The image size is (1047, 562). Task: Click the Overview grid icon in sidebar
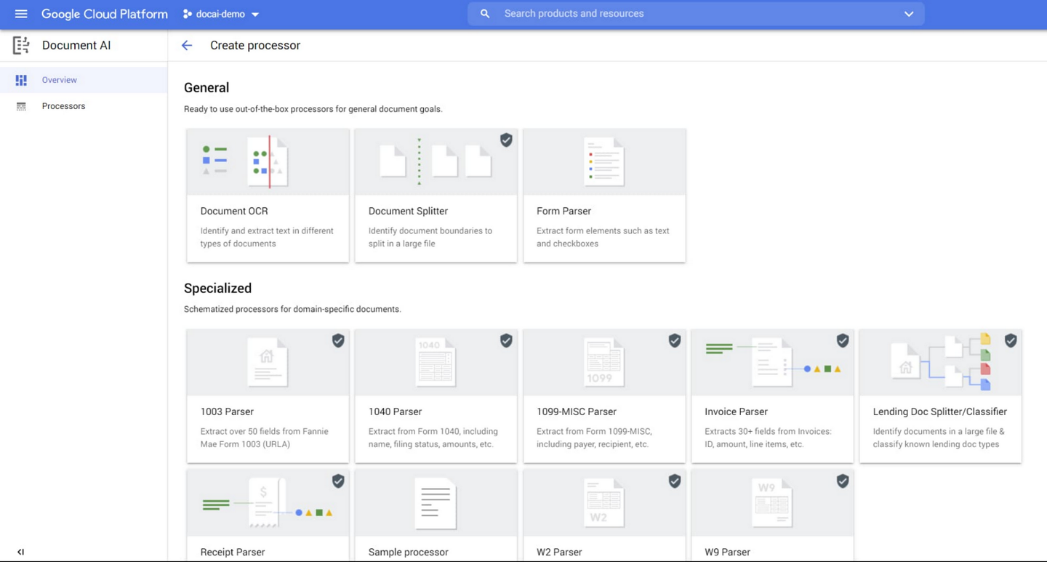pos(20,80)
